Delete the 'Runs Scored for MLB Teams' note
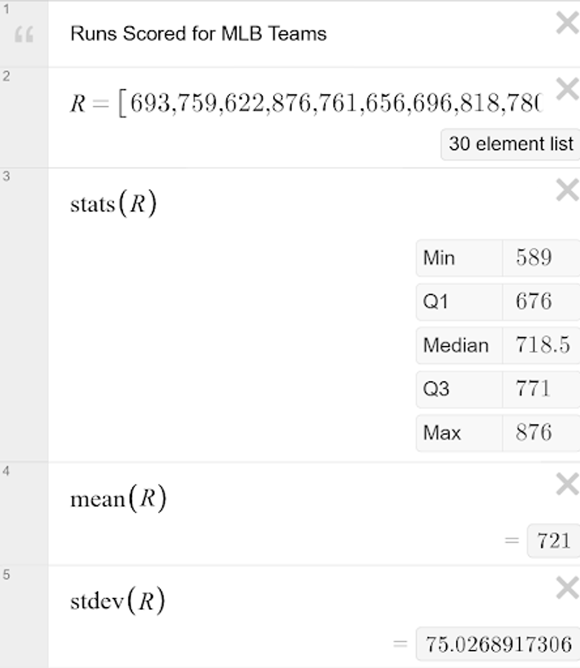 pyautogui.click(x=567, y=23)
